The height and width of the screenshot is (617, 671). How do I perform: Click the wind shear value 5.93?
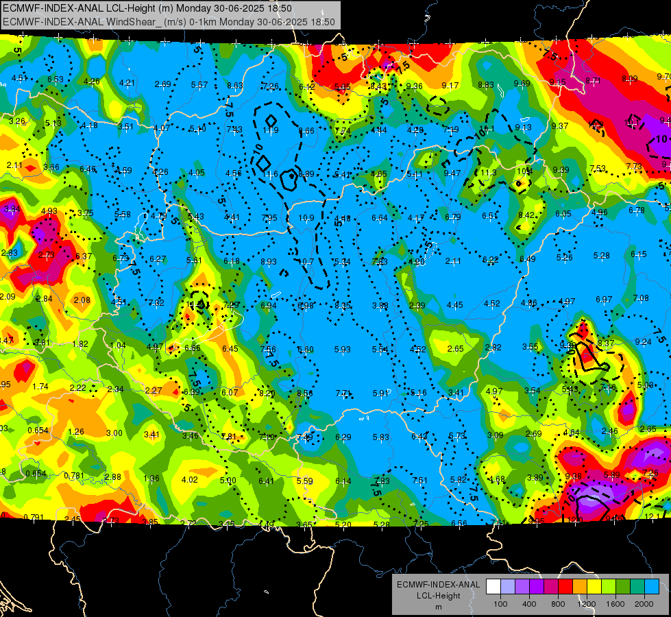pyautogui.click(x=342, y=350)
